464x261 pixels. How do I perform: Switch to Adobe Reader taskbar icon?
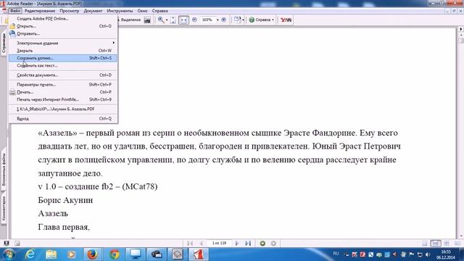click(199, 254)
